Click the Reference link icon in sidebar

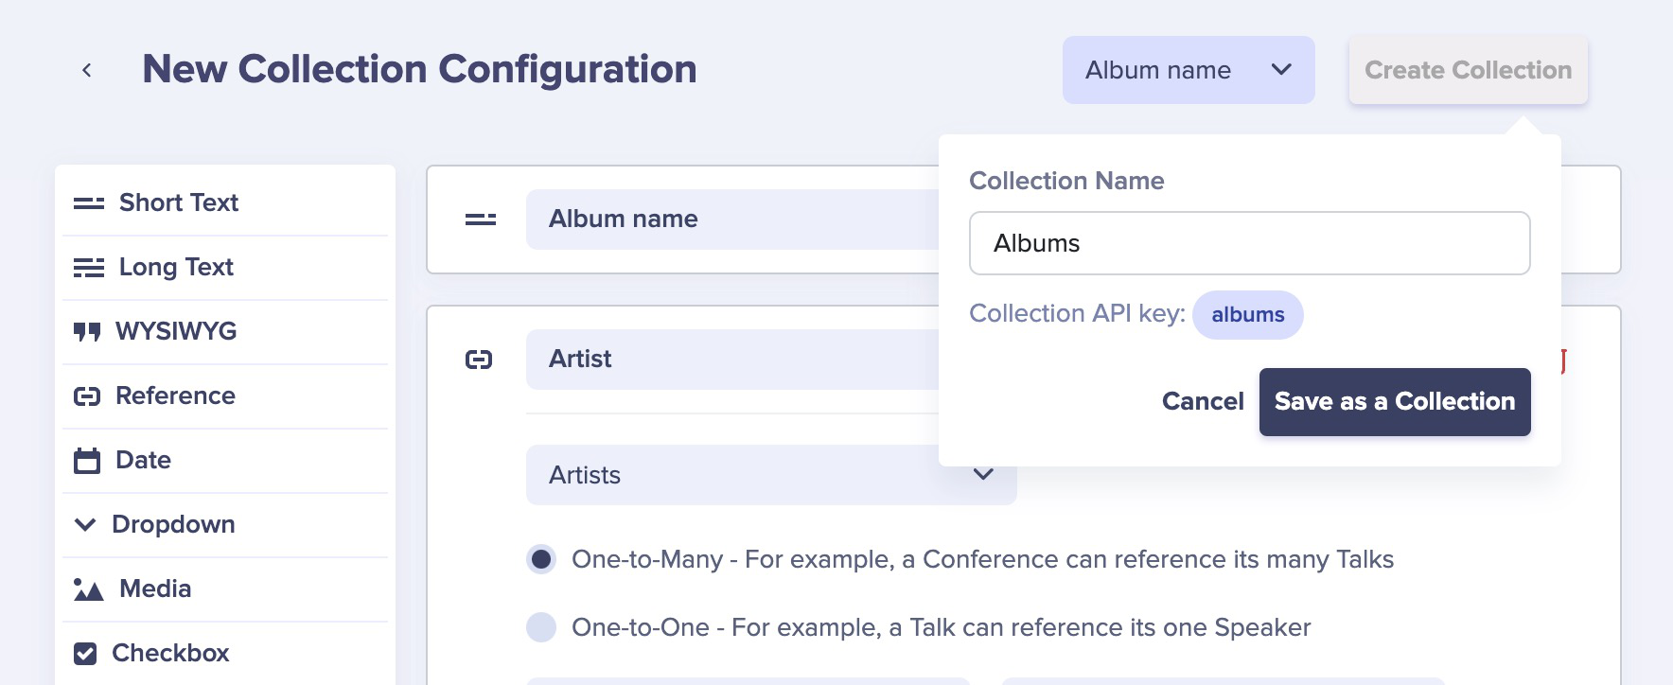tap(87, 396)
